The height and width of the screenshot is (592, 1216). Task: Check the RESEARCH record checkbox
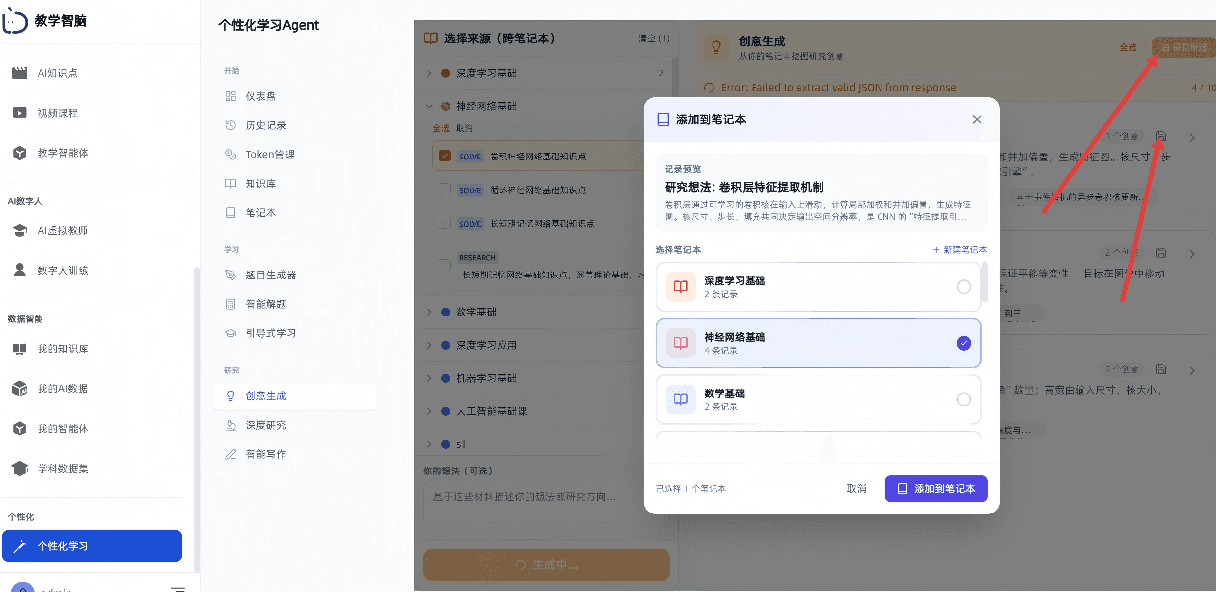click(x=445, y=265)
